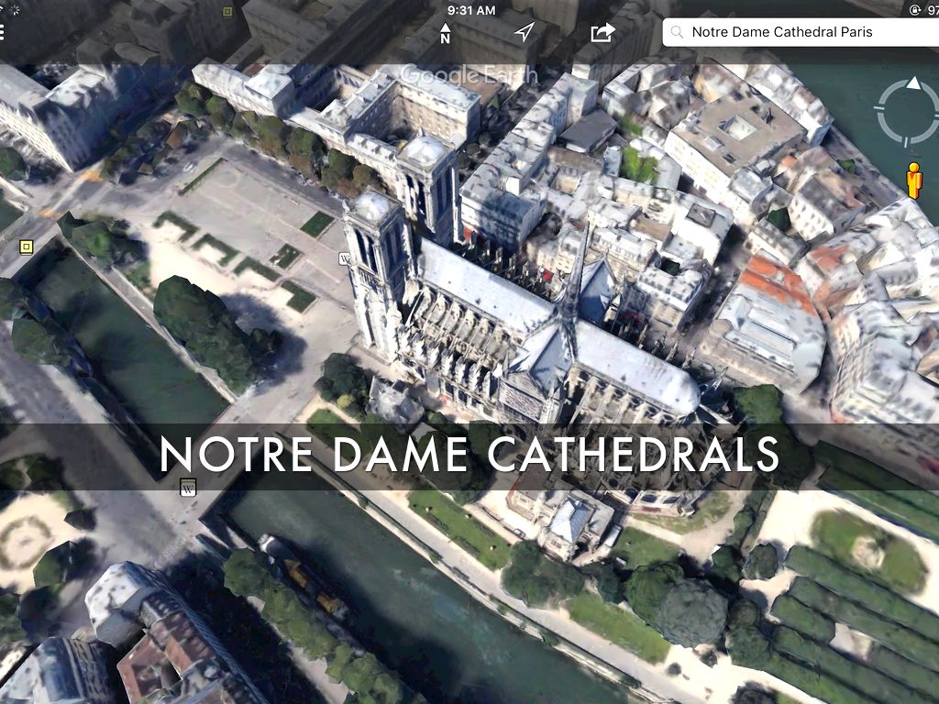Open the Wikipedia marker beside the cathedral tower
The height and width of the screenshot is (704, 939).
click(x=347, y=258)
